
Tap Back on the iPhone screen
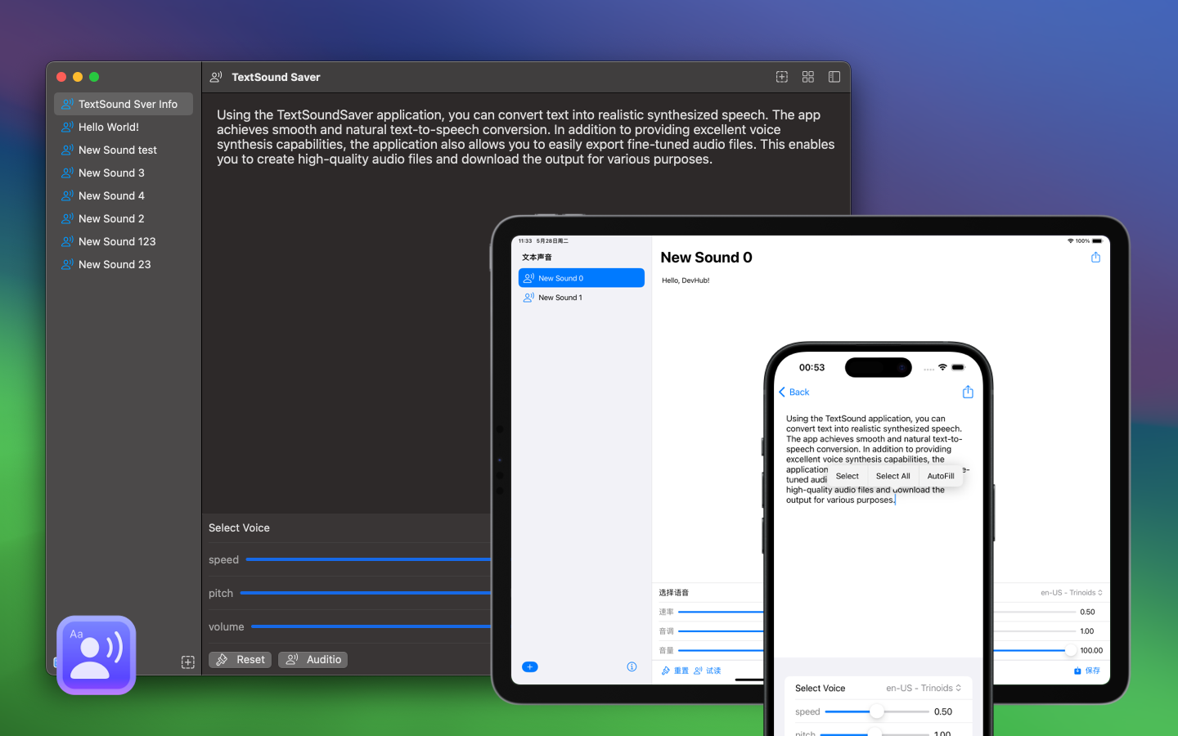tap(794, 393)
